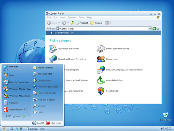The width and height of the screenshot is (174, 131).
Task: Click the volume tray icon
Action: coord(162,129)
